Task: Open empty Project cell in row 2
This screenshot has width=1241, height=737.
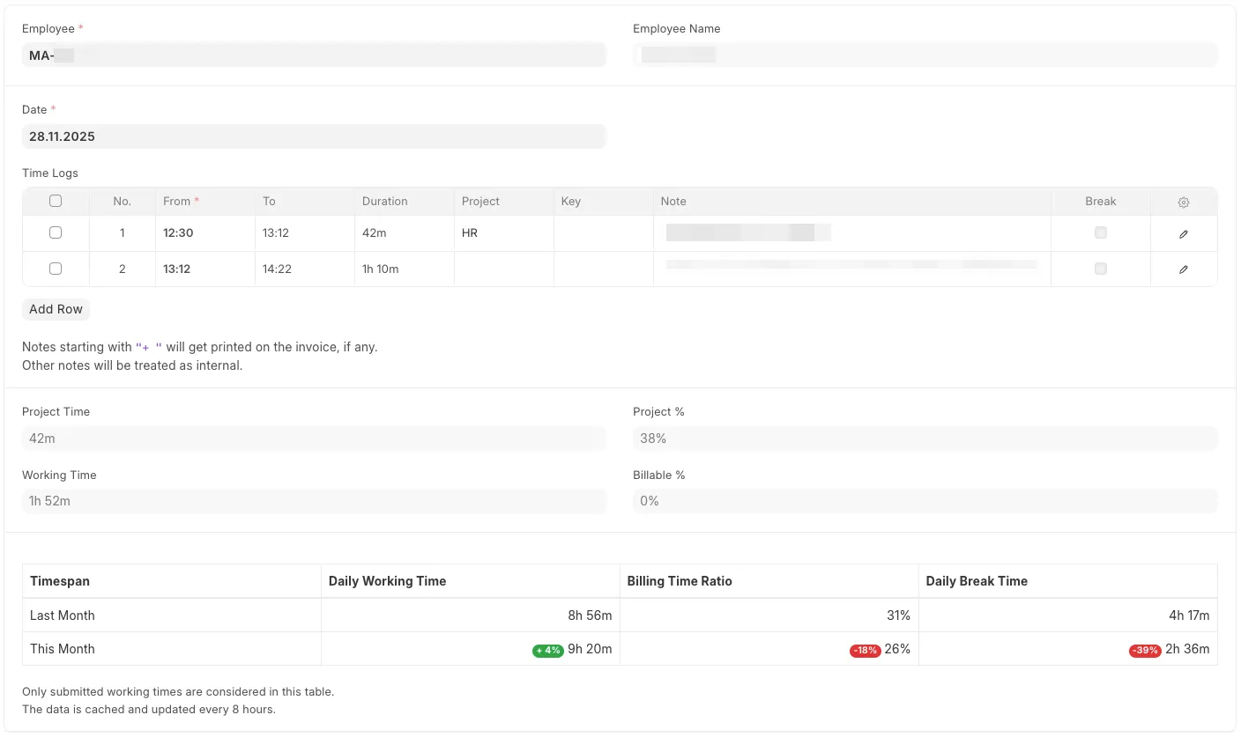Action: 503,269
